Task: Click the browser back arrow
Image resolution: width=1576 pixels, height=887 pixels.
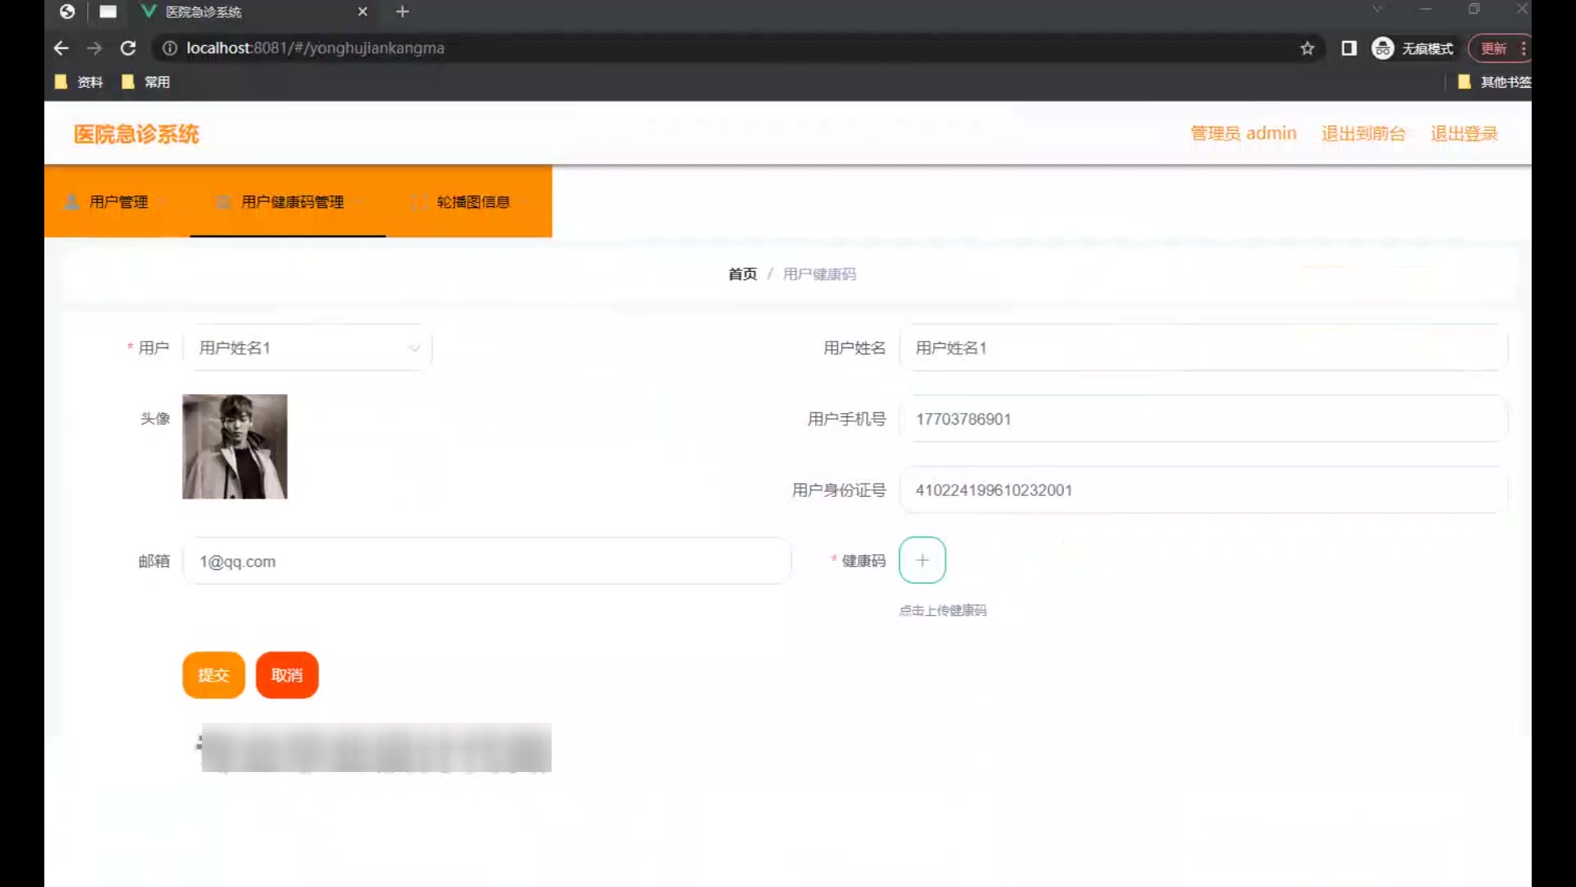Action: pos(61,48)
